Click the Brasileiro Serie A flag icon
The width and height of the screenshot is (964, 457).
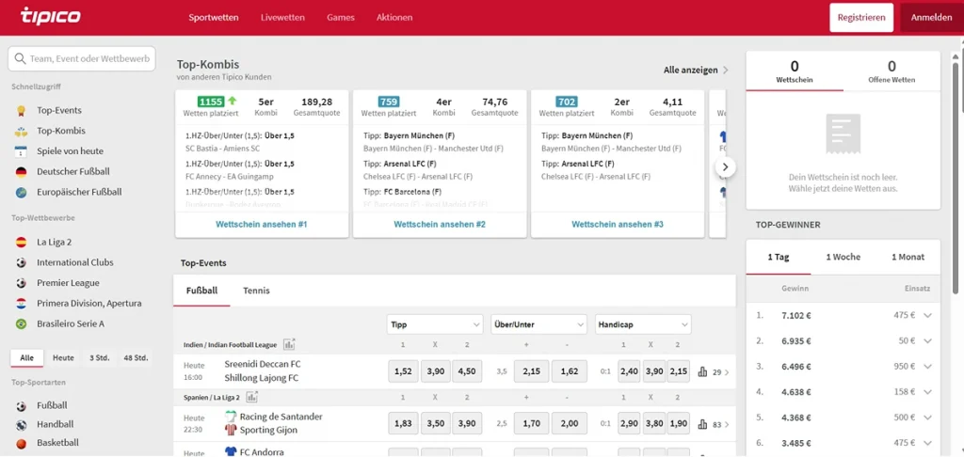[21, 323]
